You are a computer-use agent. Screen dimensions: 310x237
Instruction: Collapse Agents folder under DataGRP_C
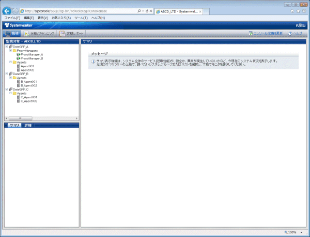[10, 93]
